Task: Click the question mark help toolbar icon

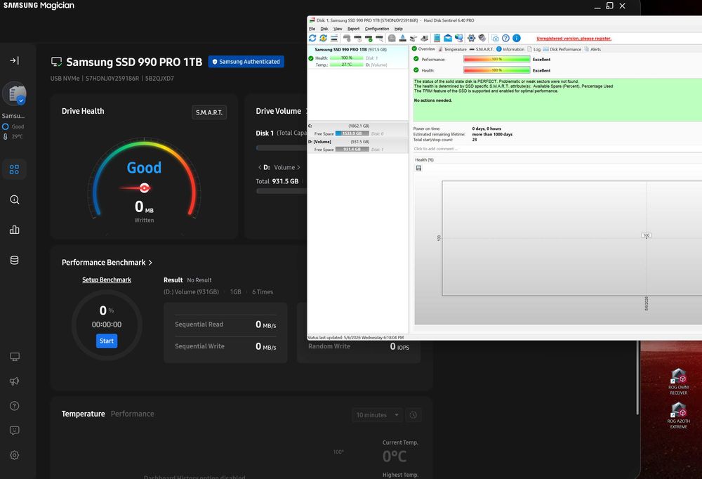Action: pos(505,38)
